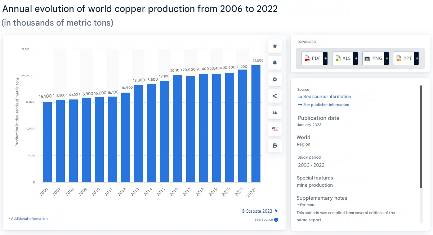Click the quotation mark citation icon
The image size is (433, 235).
(275, 112)
